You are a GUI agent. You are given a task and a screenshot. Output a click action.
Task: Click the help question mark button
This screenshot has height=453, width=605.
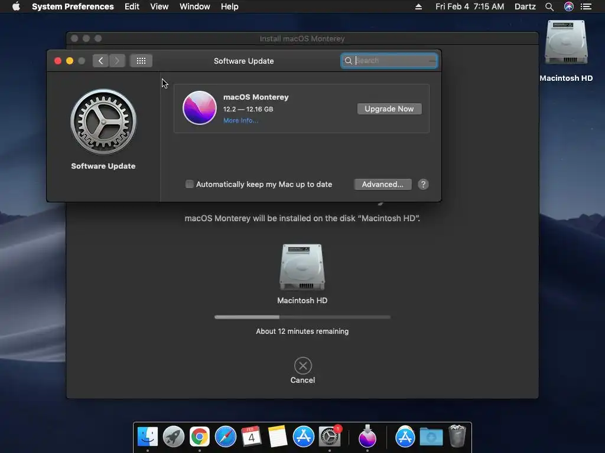(x=423, y=184)
